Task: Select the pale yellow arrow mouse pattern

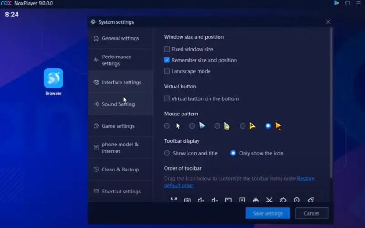Action: click(x=217, y=126)
